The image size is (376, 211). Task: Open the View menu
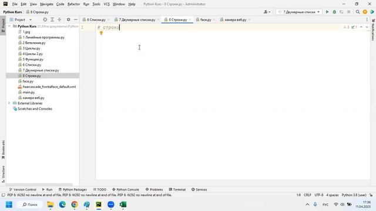[x=33, y=4]
